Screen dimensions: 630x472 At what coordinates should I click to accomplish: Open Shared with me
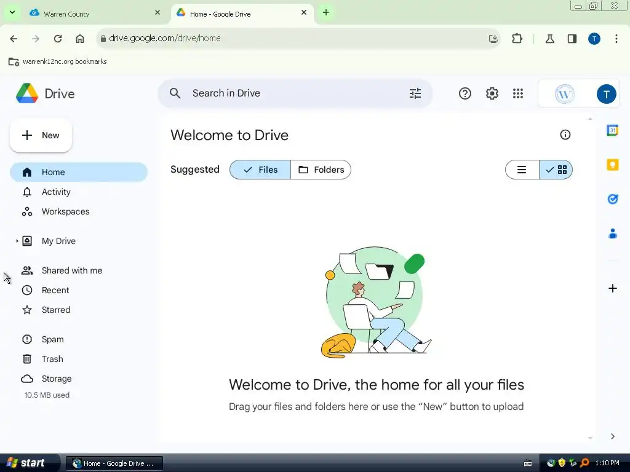pyautogui.click(x=79, y=270)
